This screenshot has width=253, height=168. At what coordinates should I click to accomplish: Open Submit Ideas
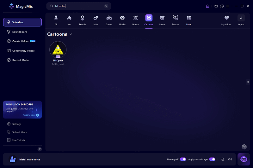tap(17, 132)
